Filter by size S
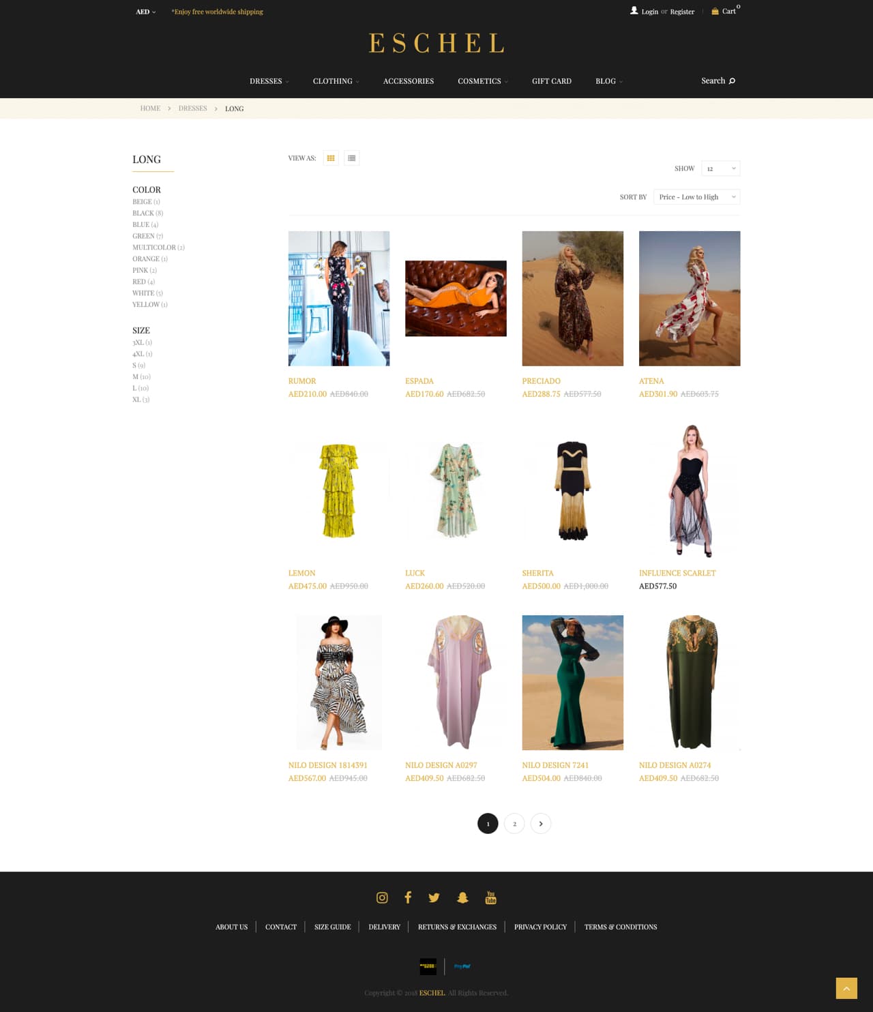The height and width of the screenshot is (1012, 873). [138, 366]
